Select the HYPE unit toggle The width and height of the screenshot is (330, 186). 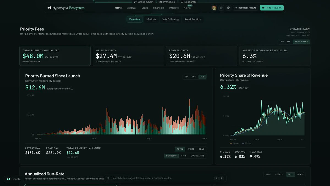point(184,156)
